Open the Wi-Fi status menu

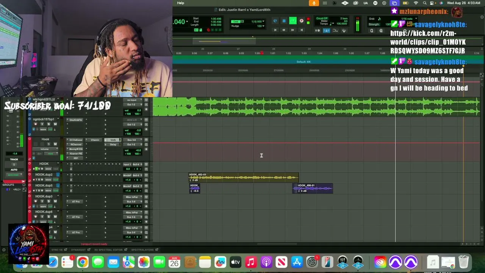(416, 3)
